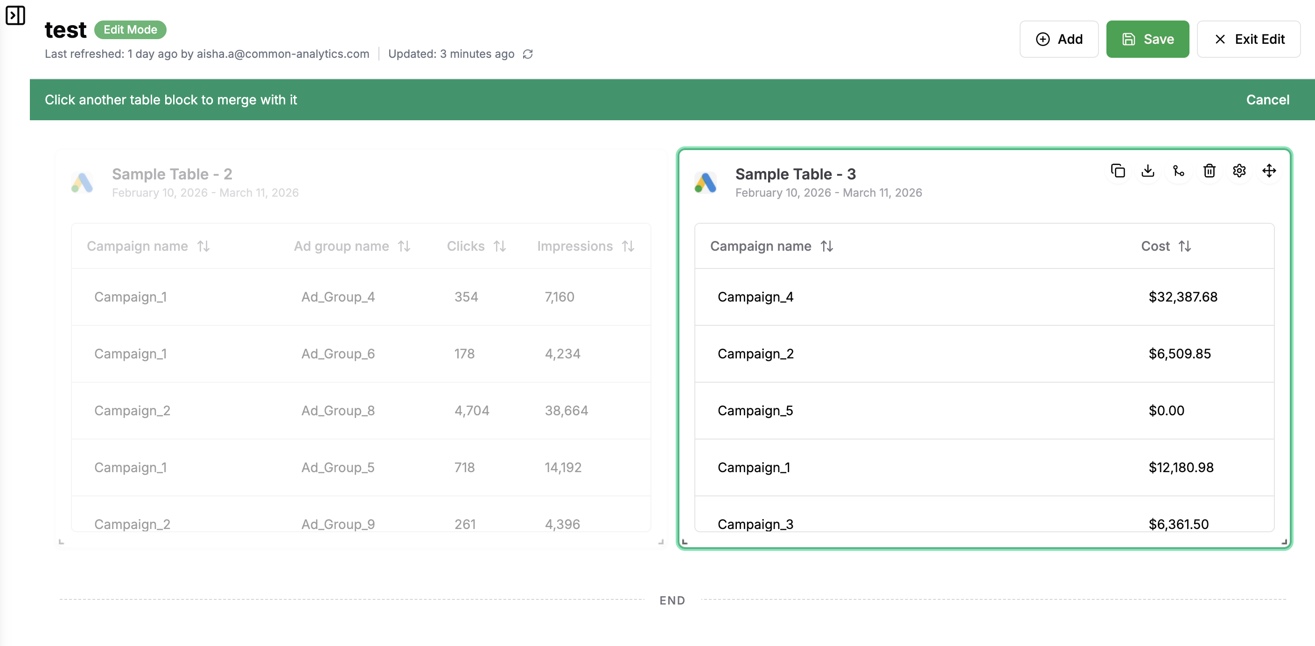This screenshot has width=1315, height=646.
Task: Open Sample Table - 3 settings gear
Action: tap(1239, 171)
